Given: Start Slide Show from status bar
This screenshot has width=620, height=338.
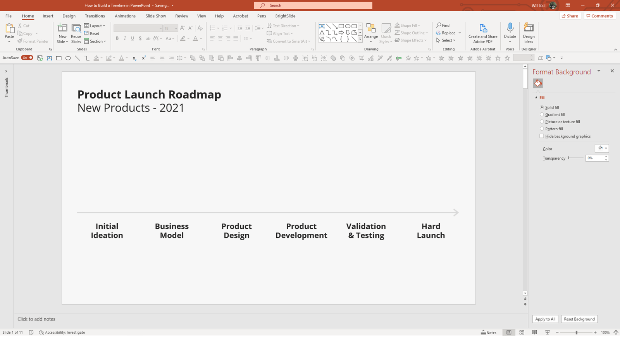Looking at the screenshot, I should (x=547, y=333).
